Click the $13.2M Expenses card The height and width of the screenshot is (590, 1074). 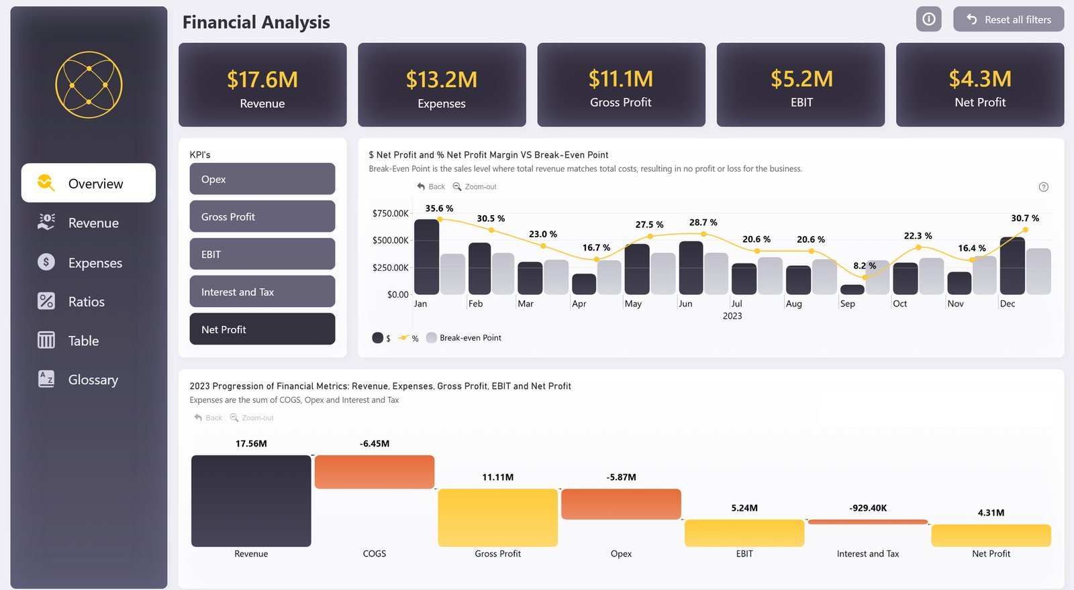[442, 84]
